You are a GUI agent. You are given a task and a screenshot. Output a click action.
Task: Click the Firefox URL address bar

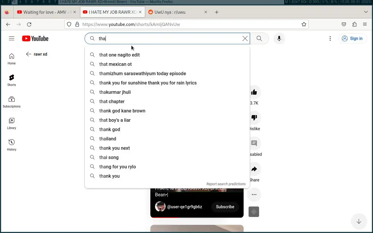pos(186,24)
